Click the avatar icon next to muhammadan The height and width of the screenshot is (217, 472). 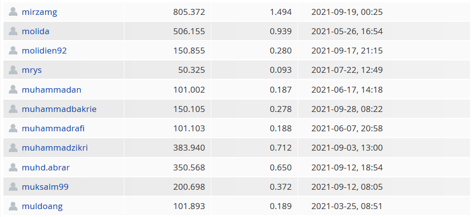pos(13,89)
